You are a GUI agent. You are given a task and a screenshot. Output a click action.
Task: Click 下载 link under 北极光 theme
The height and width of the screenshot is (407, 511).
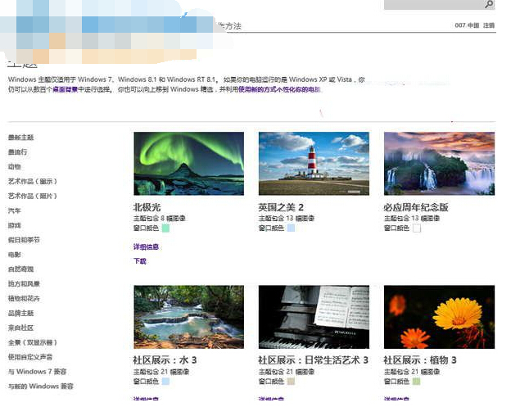point(140,261)
